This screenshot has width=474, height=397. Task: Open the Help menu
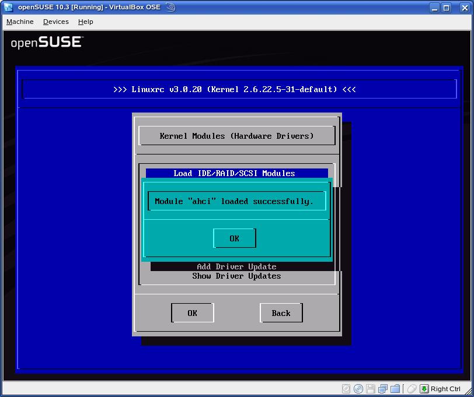(x=86, y=22)
